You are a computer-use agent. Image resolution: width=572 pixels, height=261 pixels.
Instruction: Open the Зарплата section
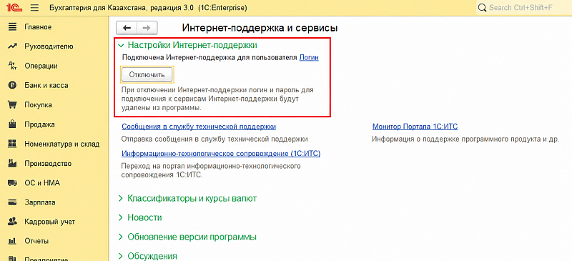coord(40,202)
